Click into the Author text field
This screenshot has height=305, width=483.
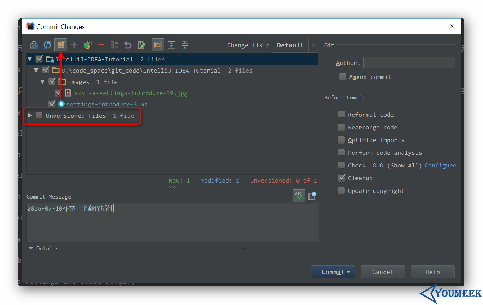409,63
